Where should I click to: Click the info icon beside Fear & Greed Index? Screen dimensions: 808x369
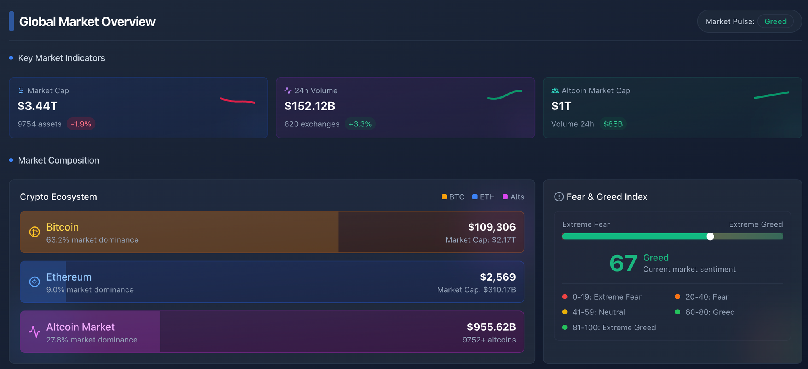click(559, 197)
